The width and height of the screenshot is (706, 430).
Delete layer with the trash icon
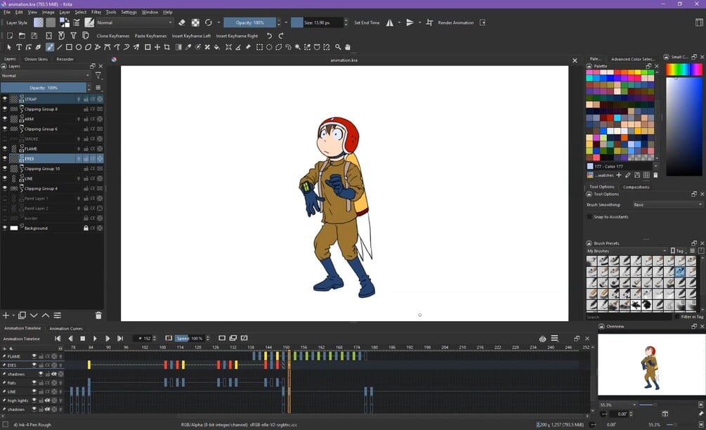coord(98,315)
